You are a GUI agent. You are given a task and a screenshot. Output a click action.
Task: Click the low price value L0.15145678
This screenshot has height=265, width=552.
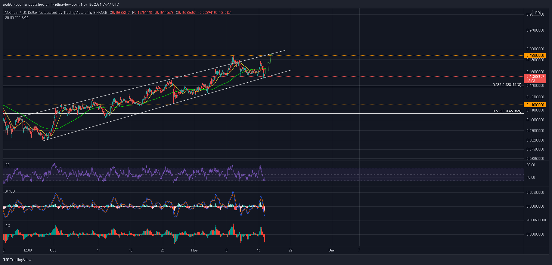point(164,13)
